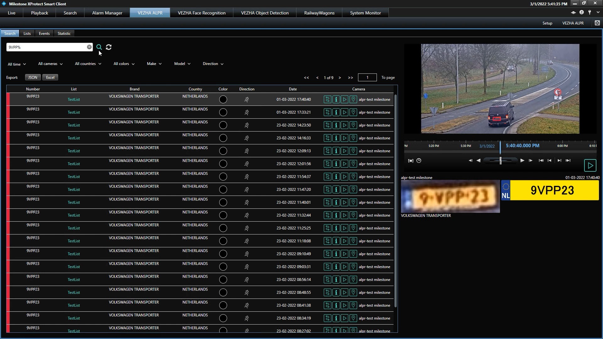
Task: Click the 6:00 PM mark on timeline
Action: tap(562, 146)
